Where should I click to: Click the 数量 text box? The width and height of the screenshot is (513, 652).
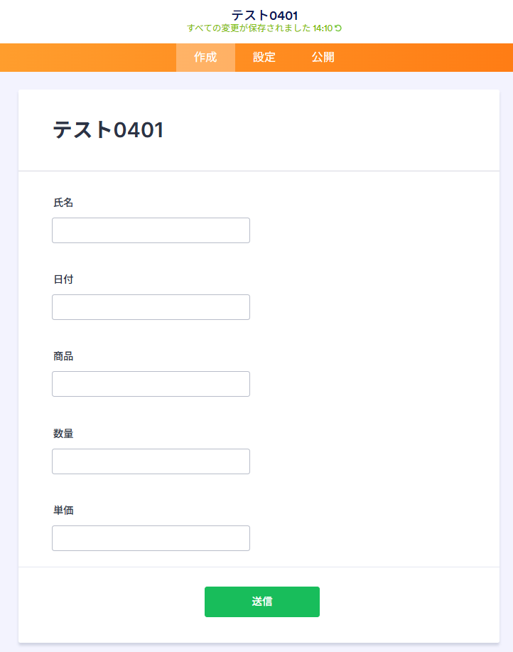tap(151, 461)
